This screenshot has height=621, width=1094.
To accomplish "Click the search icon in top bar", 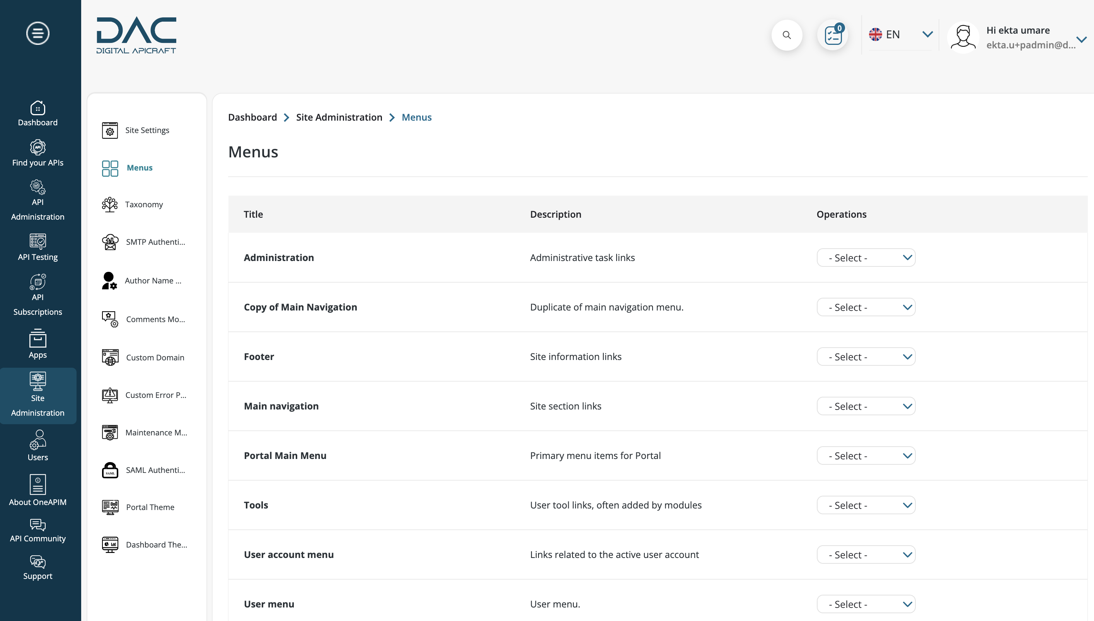I will point(787,34).
